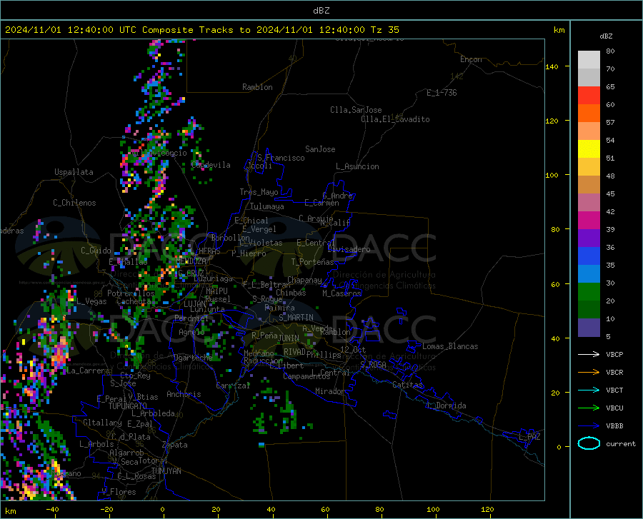
Task: Click the Catitas place label
Action: click(x=408, y=385)
